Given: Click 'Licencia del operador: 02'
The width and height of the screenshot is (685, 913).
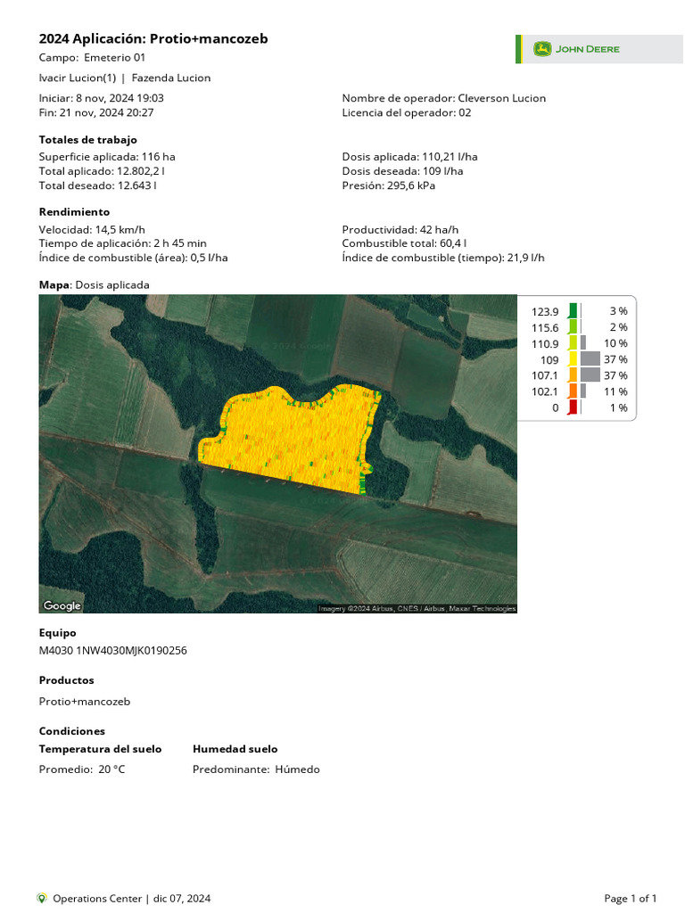Looking at the screenshot, I should click(407, 113).
